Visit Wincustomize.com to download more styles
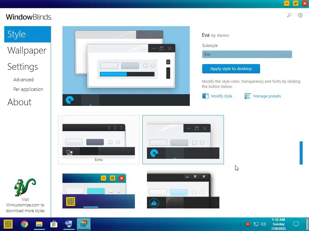This screenshot has height=231, width=309. 25,205
